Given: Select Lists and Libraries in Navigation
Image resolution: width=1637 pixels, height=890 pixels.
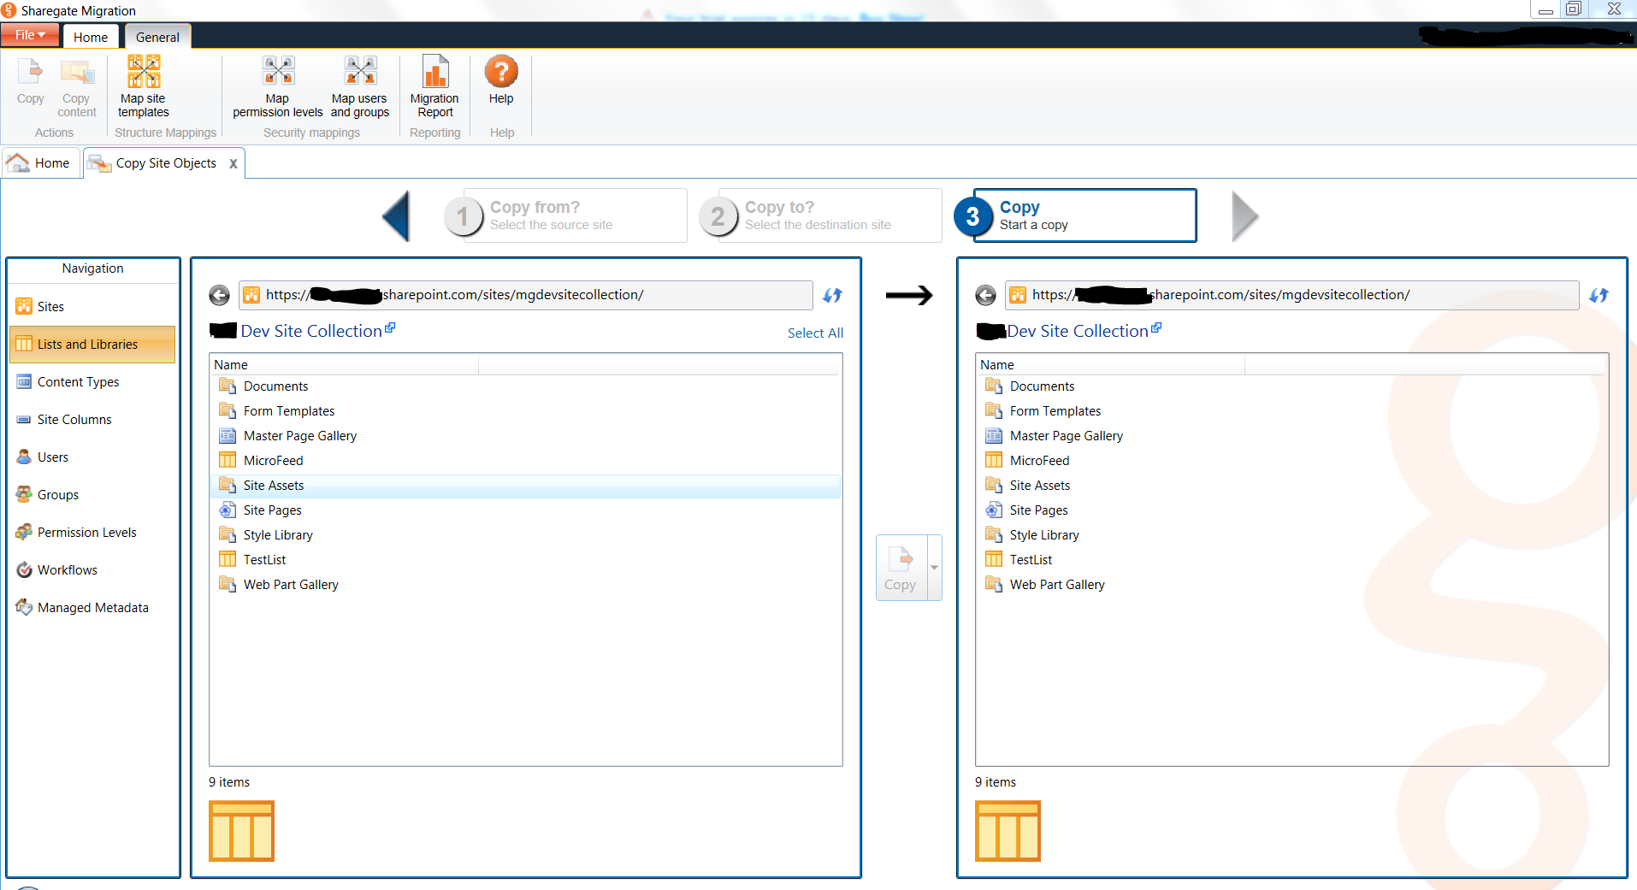Looking at the screenshot, I should coord(92,345).
